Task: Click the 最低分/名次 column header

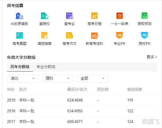Action: tap(77, 89)
